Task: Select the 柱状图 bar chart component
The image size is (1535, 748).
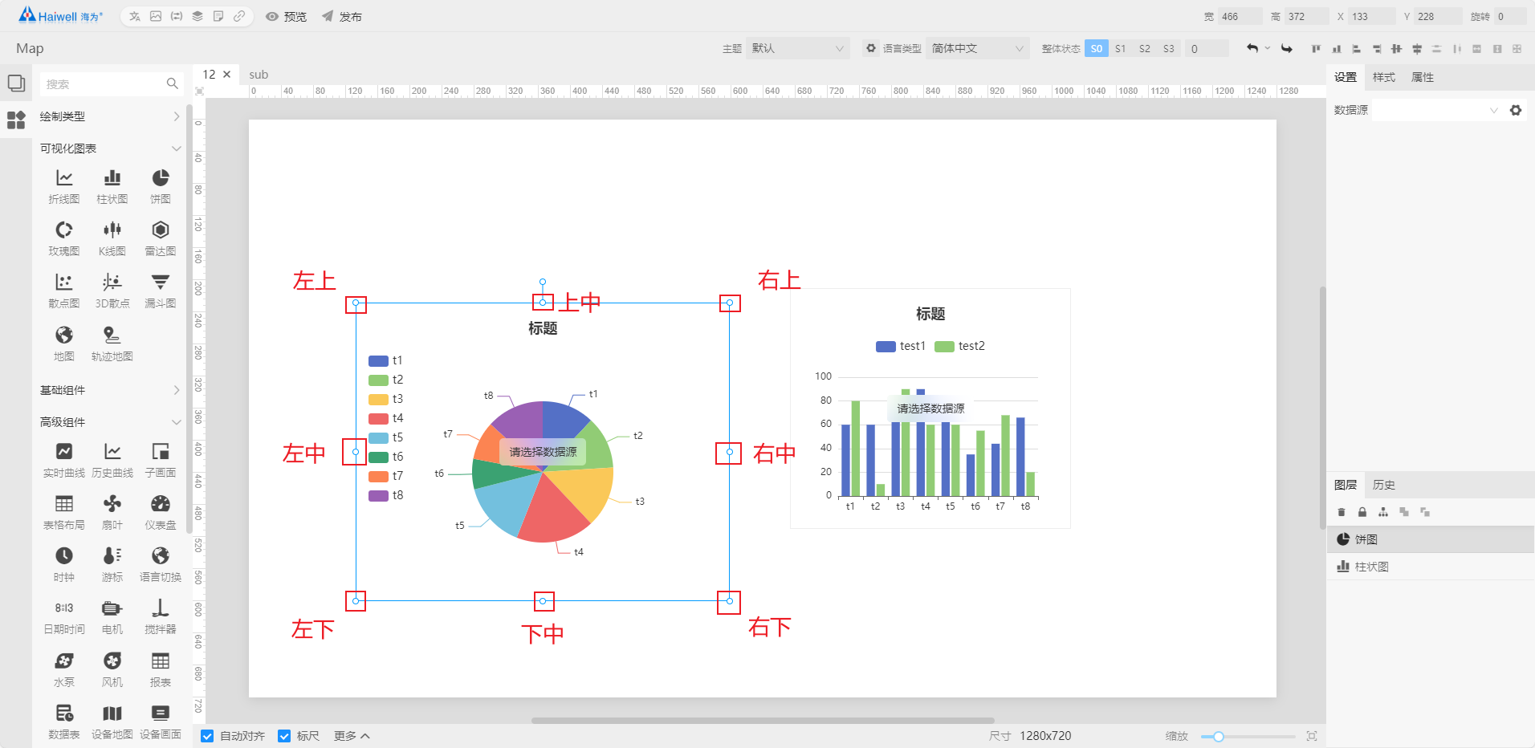Action: (112, 186)
